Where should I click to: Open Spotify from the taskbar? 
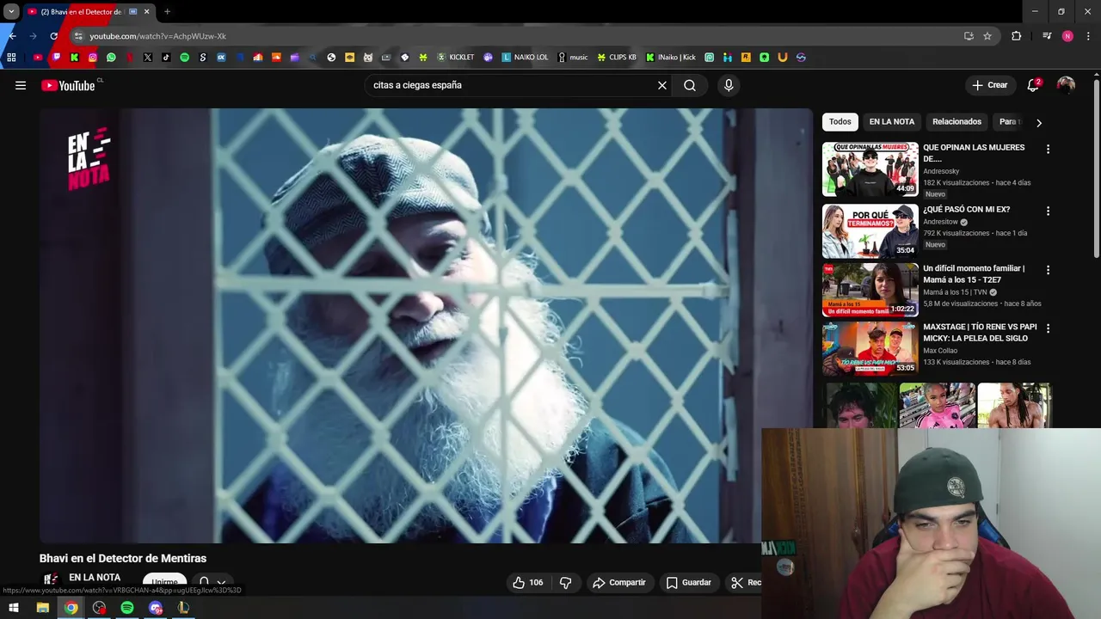click(127, 608)
